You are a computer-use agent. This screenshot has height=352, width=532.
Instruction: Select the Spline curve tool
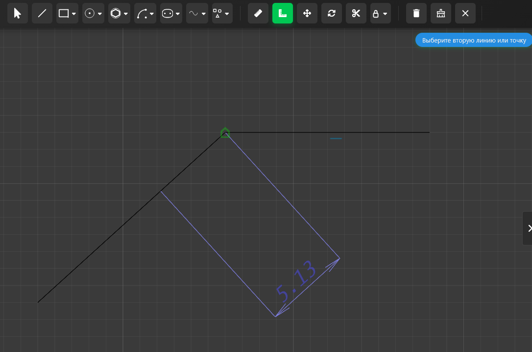pyautogui.click(x=193, y=14)
